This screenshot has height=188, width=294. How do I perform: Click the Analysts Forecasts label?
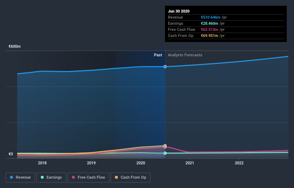[185, 55]
